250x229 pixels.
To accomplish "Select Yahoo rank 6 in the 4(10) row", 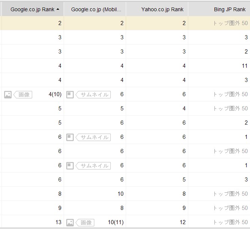I will [x=184, y=94].
